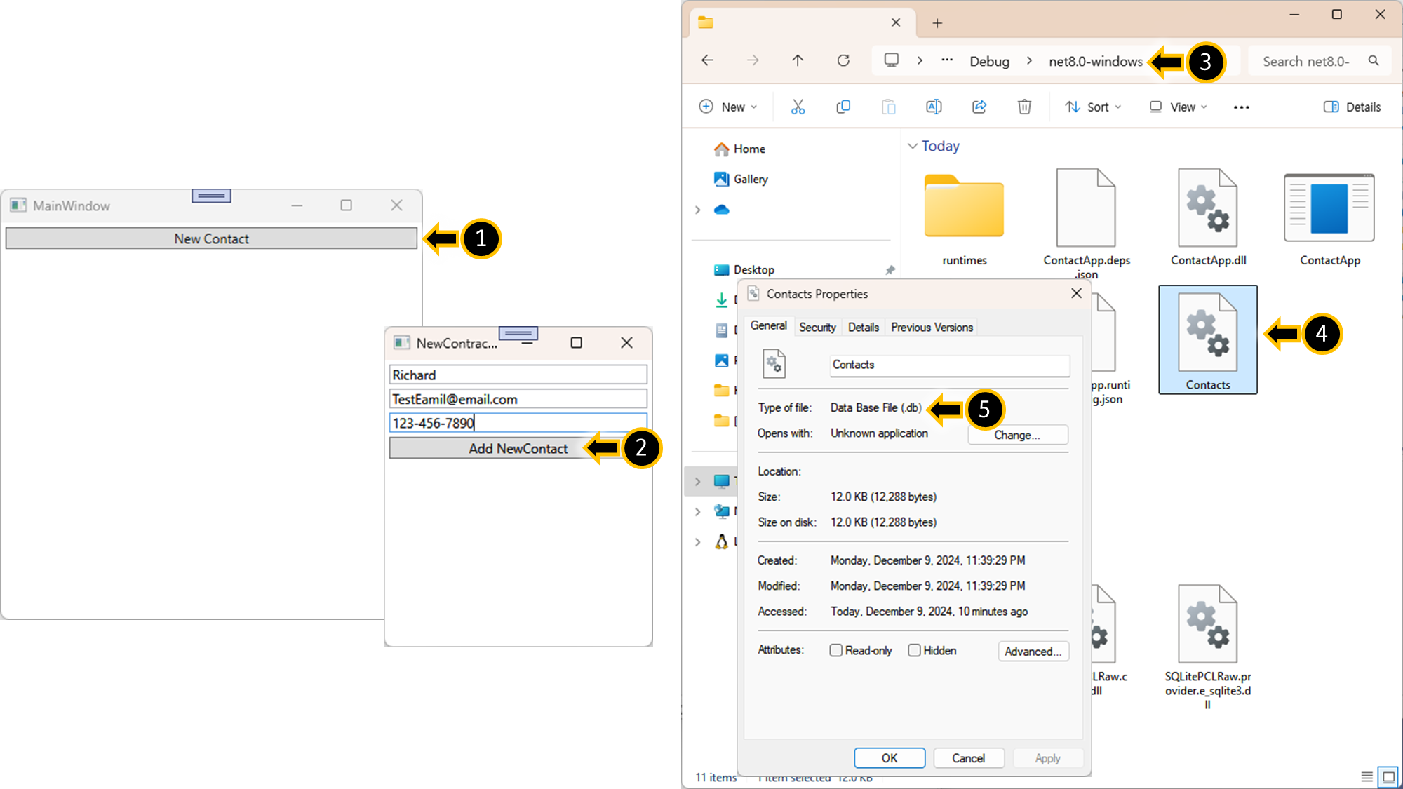Click the Up one level arrow
The height and width of the screenshot is (789, 1403).
798,60
